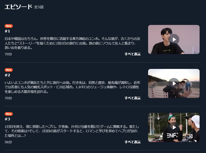This screenshot has height=153, width=206.
Task: Click the 全5話 episode count label
Action: click(39, 7)
